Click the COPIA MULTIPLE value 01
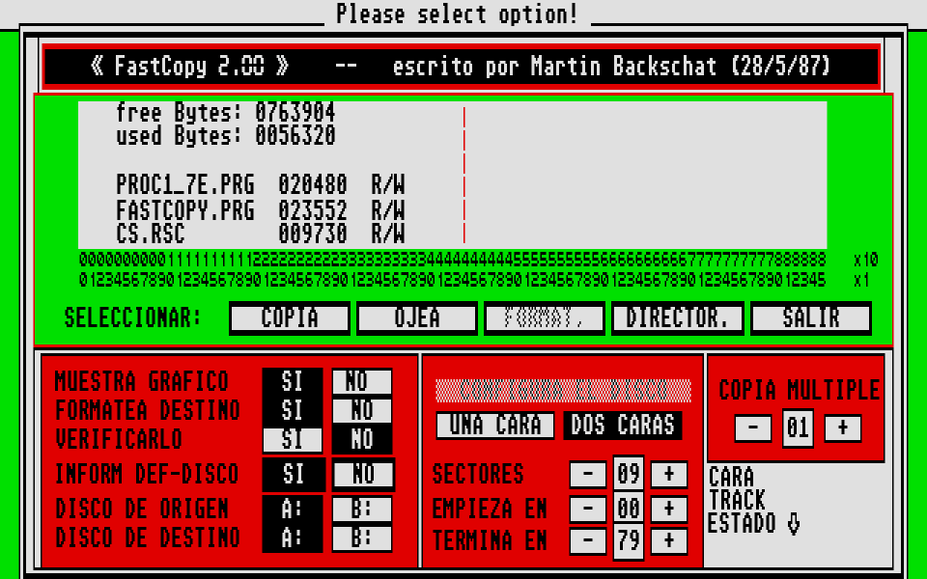927x579 pixels. pos(799,427)
